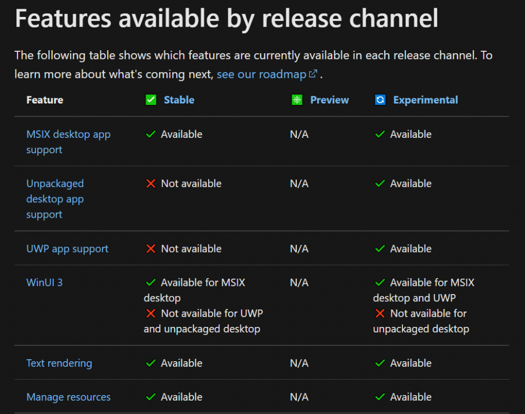The image size is (525, 414).
Task: Open the WinUI 3 feature link
Action: (x=45, y=282)
